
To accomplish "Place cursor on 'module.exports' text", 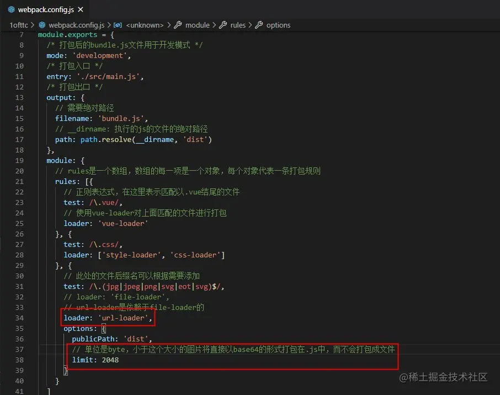I will pyautogui.click(x=67, y=34).
